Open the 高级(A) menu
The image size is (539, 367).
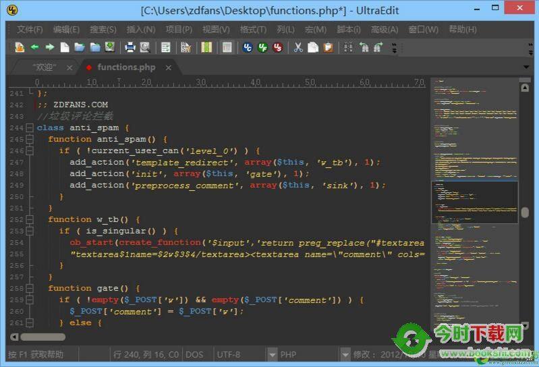[385, 30]
